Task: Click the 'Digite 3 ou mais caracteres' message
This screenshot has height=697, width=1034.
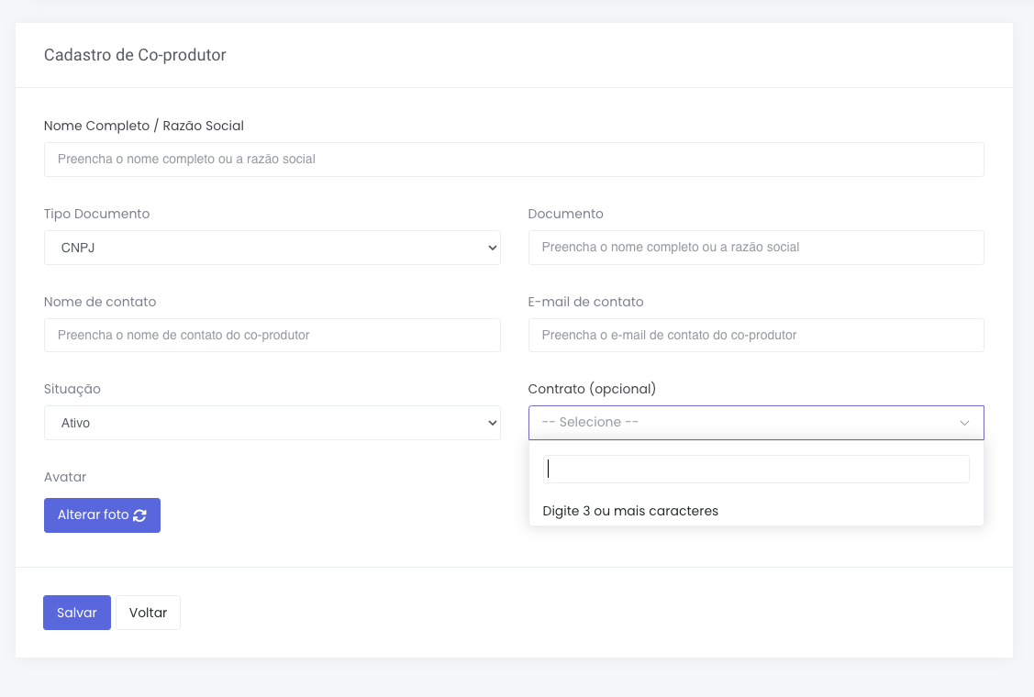Action: 630,511
